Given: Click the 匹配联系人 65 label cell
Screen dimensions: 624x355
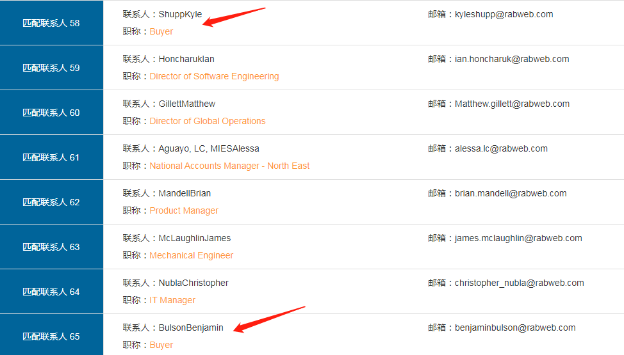Looking at the screenshot, I should coord(51,336).
